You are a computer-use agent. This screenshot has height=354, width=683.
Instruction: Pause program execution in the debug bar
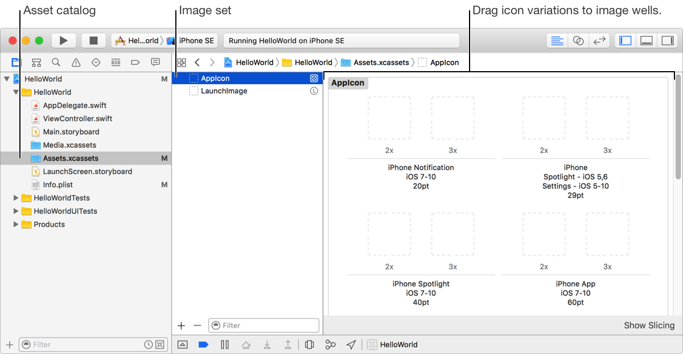coord(225,344)
